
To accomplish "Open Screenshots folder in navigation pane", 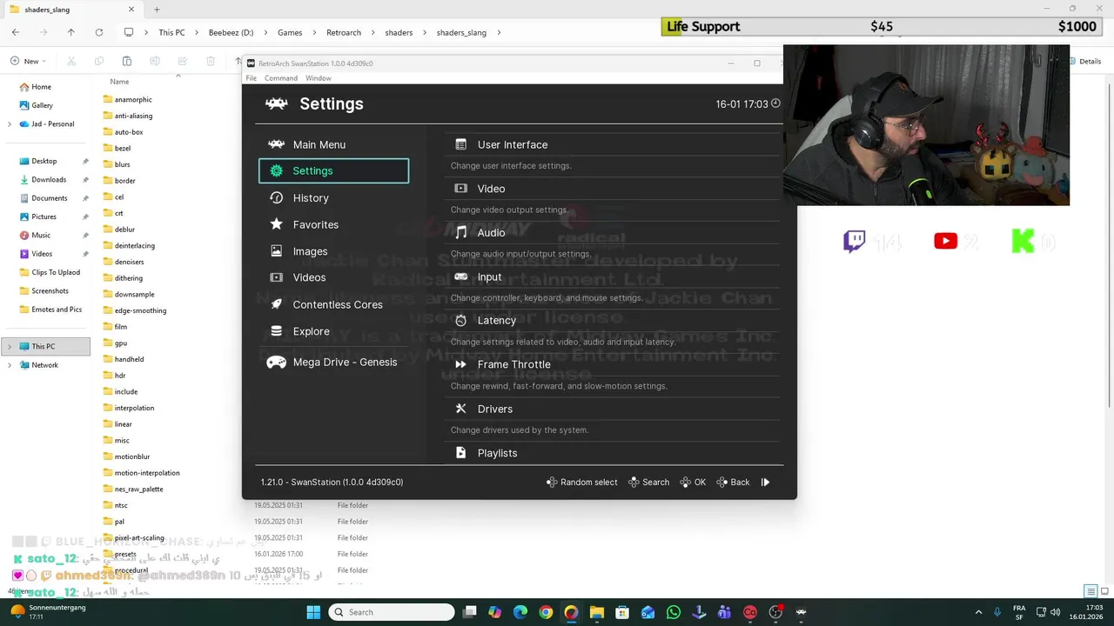I will tap(45, 291).
